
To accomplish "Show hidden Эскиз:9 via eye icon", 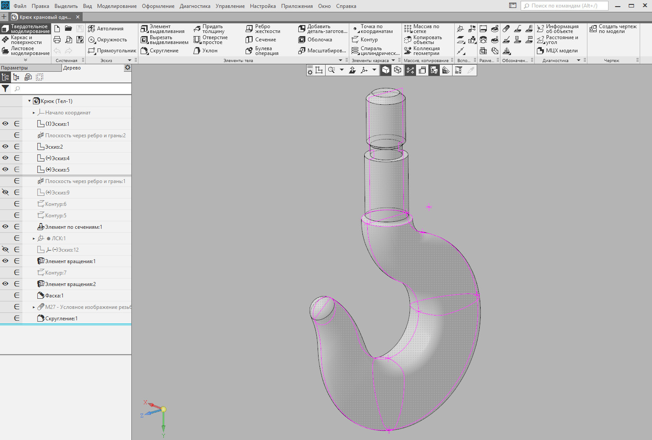I will click(x=5, y=192).
